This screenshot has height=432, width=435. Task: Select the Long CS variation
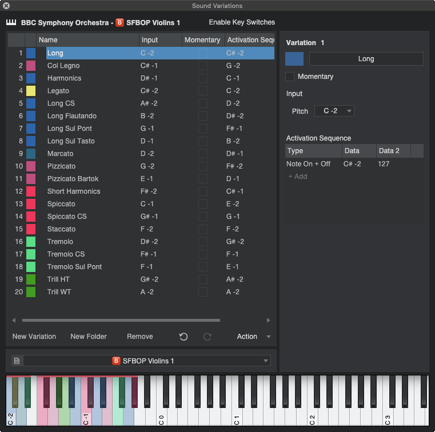click(61, 103)
